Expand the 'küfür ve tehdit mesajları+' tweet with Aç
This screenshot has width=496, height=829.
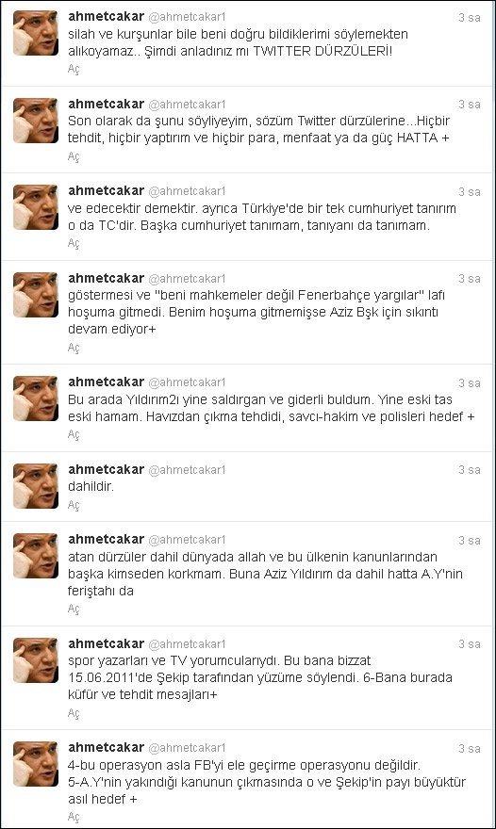tap(74, 713)
